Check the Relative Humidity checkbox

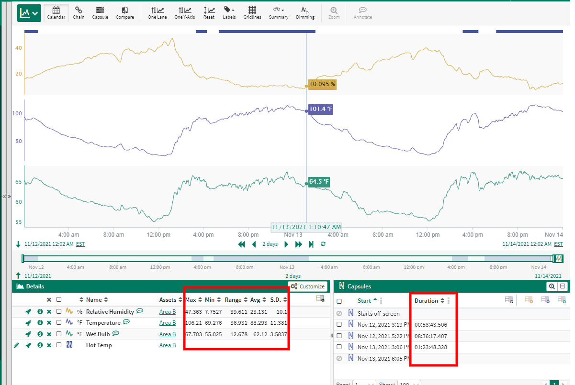(59, 312)
